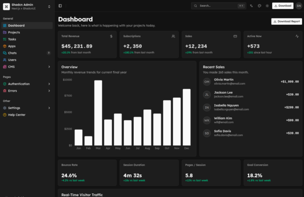This screenshot has width=304, height=197.
Task: Click olivia.martin@email.com address
Action: pyautogui.click(x=230, y=84)
